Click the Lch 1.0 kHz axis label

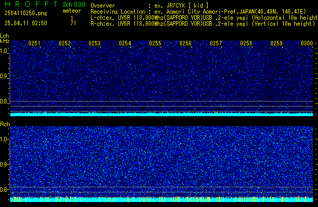coord(4,51)
